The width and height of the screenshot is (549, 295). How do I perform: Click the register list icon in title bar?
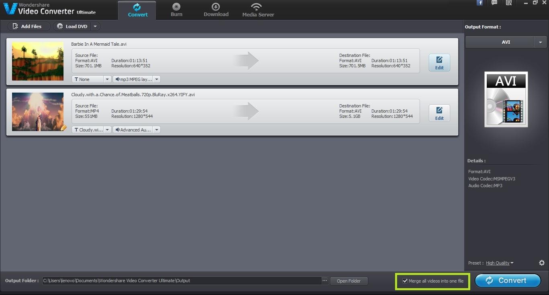click(x=508, y=3)
